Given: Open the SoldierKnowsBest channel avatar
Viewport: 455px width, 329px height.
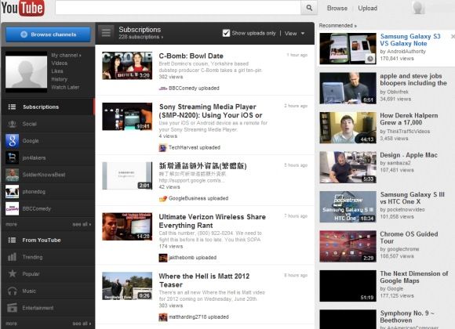Looking at the screenshot, I should [x=13, y=175].
